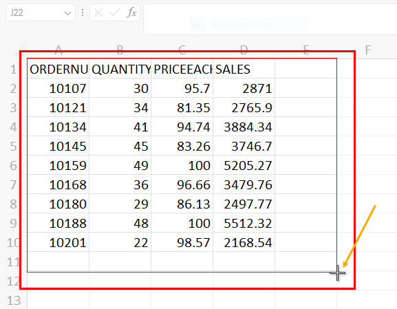Select row 13 header
This screenshot has width=397, height=309.
click(x=14, y=301)
